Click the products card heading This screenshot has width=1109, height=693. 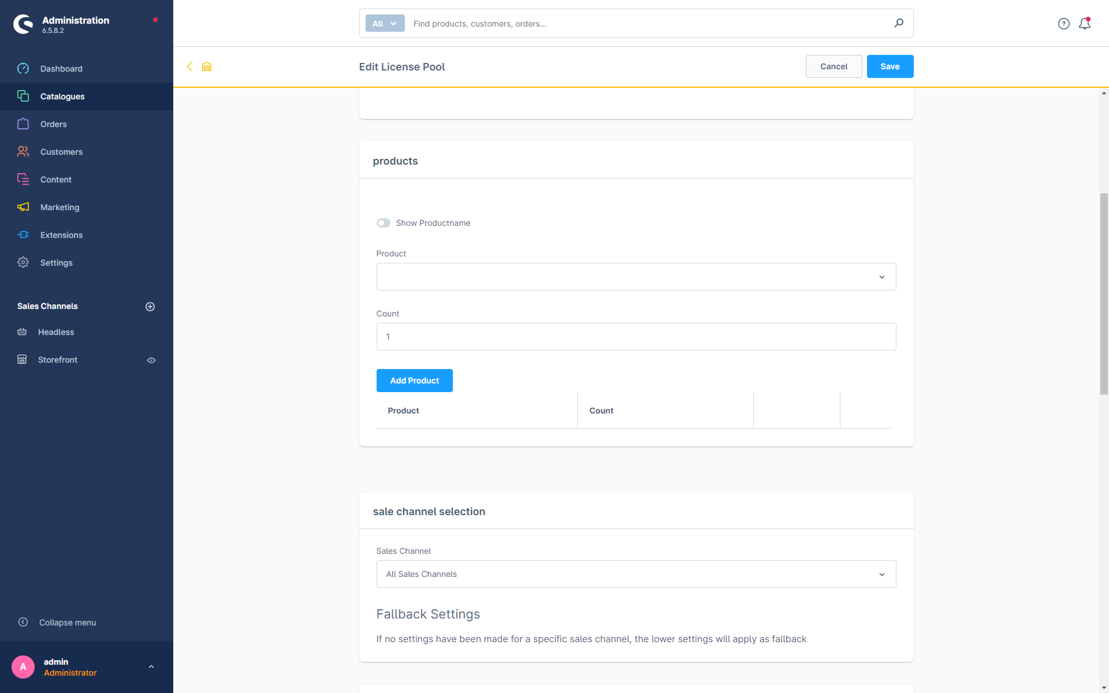[395, 161]
